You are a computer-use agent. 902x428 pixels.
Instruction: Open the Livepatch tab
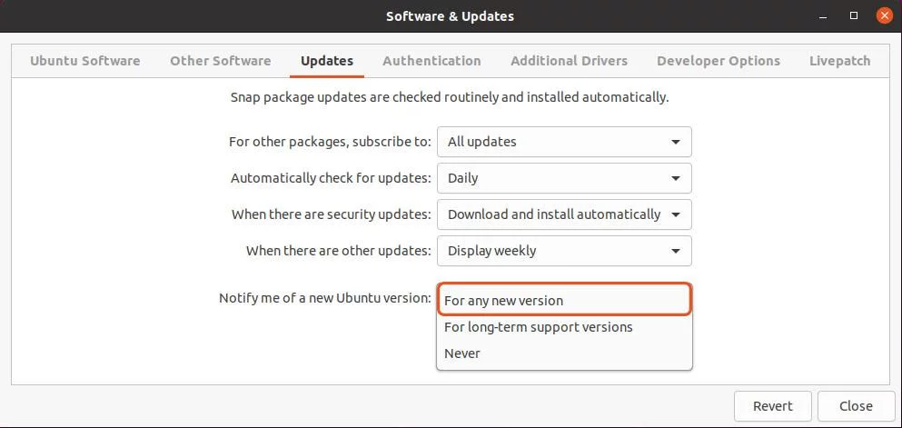839,61
